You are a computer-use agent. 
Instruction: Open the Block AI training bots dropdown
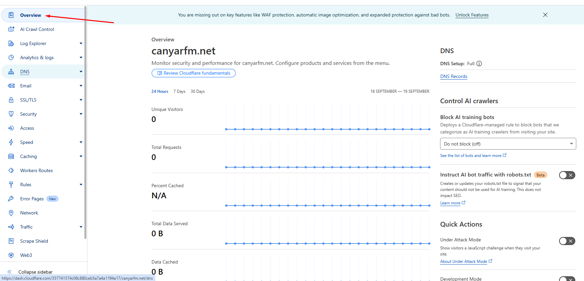(508, 144)
